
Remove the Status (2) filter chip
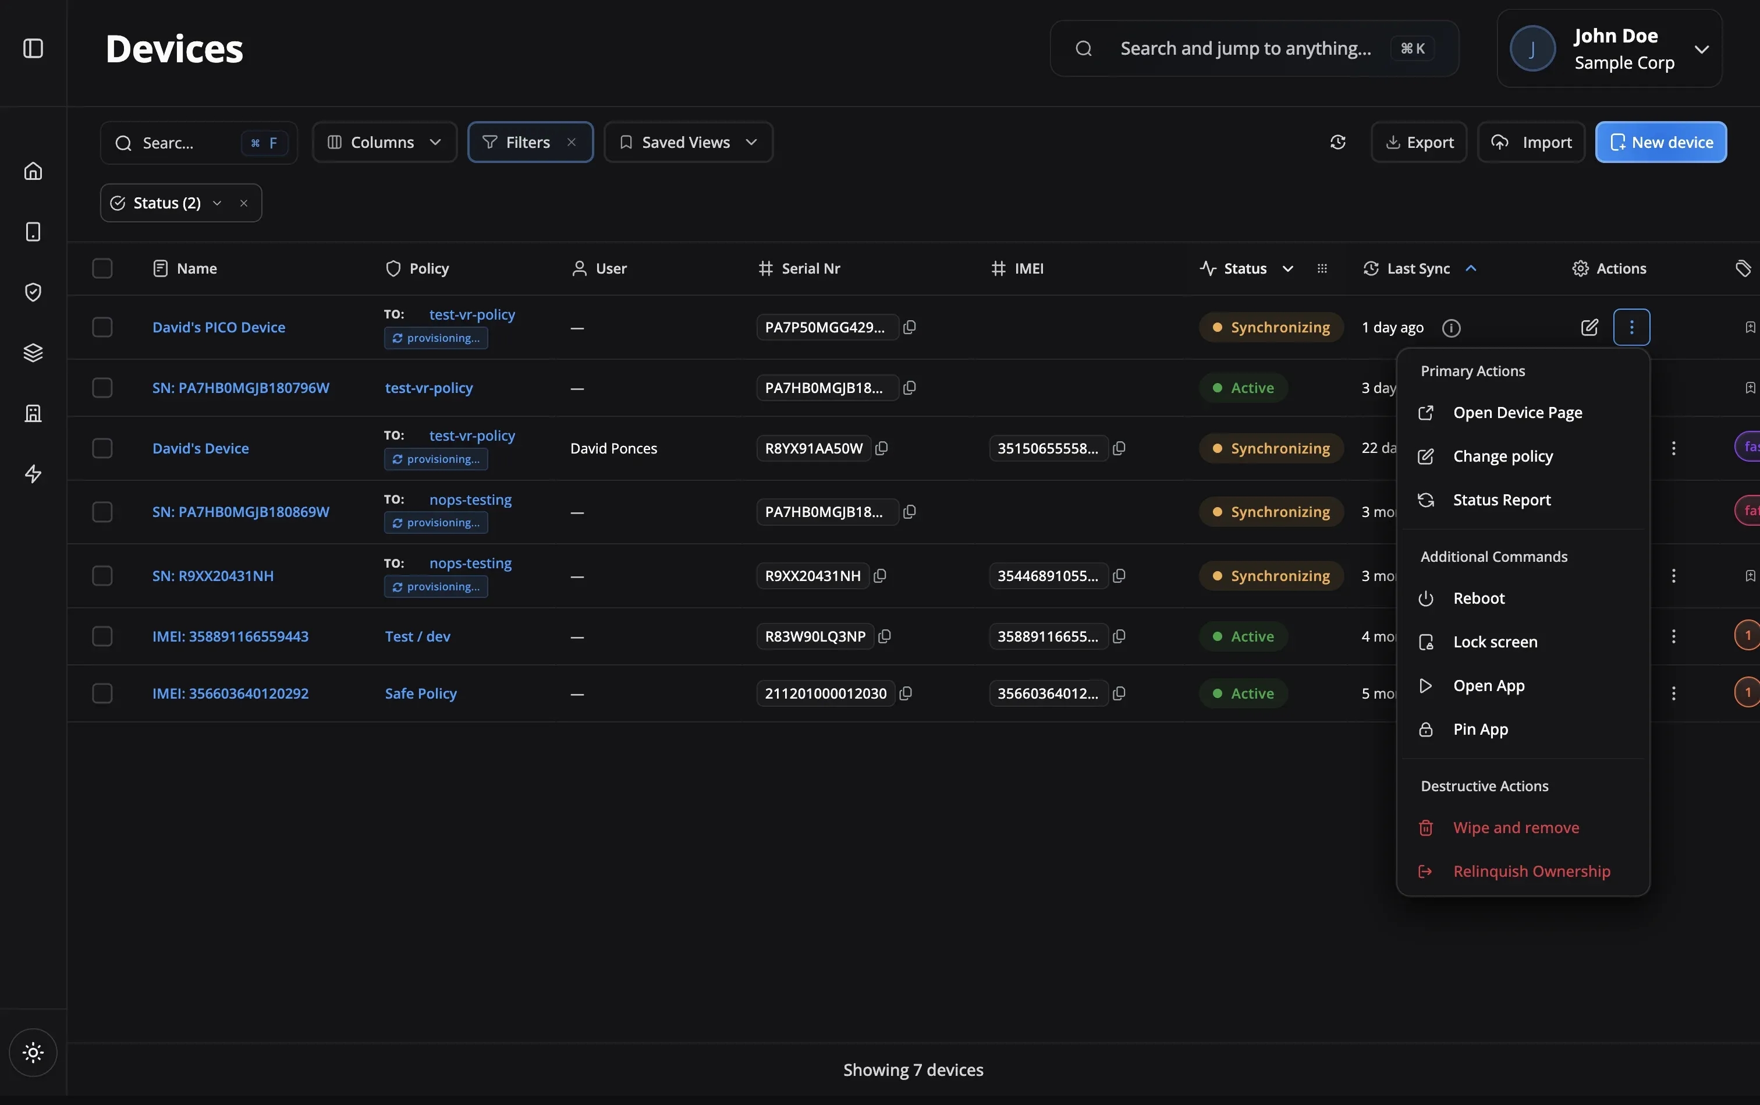coord(244,203)
